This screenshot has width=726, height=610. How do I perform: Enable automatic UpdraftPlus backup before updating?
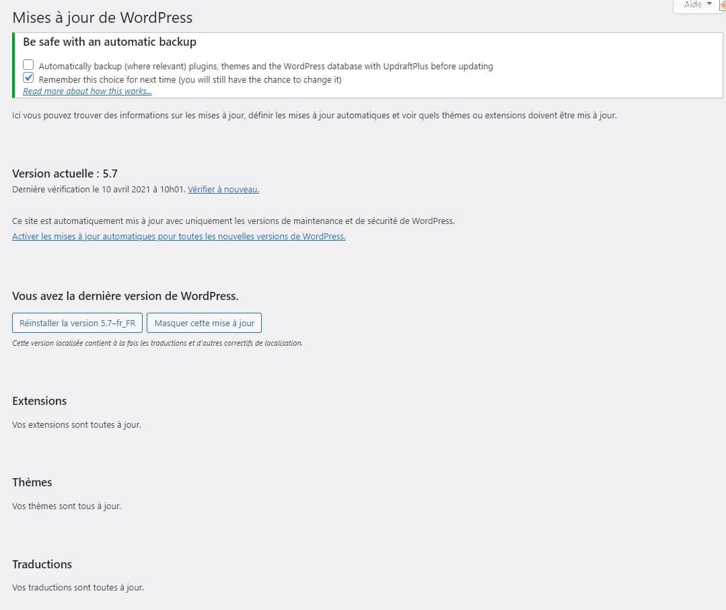(x=28, y=64)
